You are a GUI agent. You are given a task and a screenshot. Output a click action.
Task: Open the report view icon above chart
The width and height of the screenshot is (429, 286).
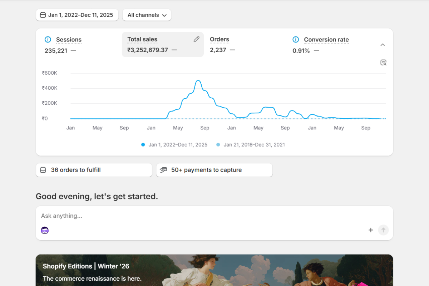(383, 63)
